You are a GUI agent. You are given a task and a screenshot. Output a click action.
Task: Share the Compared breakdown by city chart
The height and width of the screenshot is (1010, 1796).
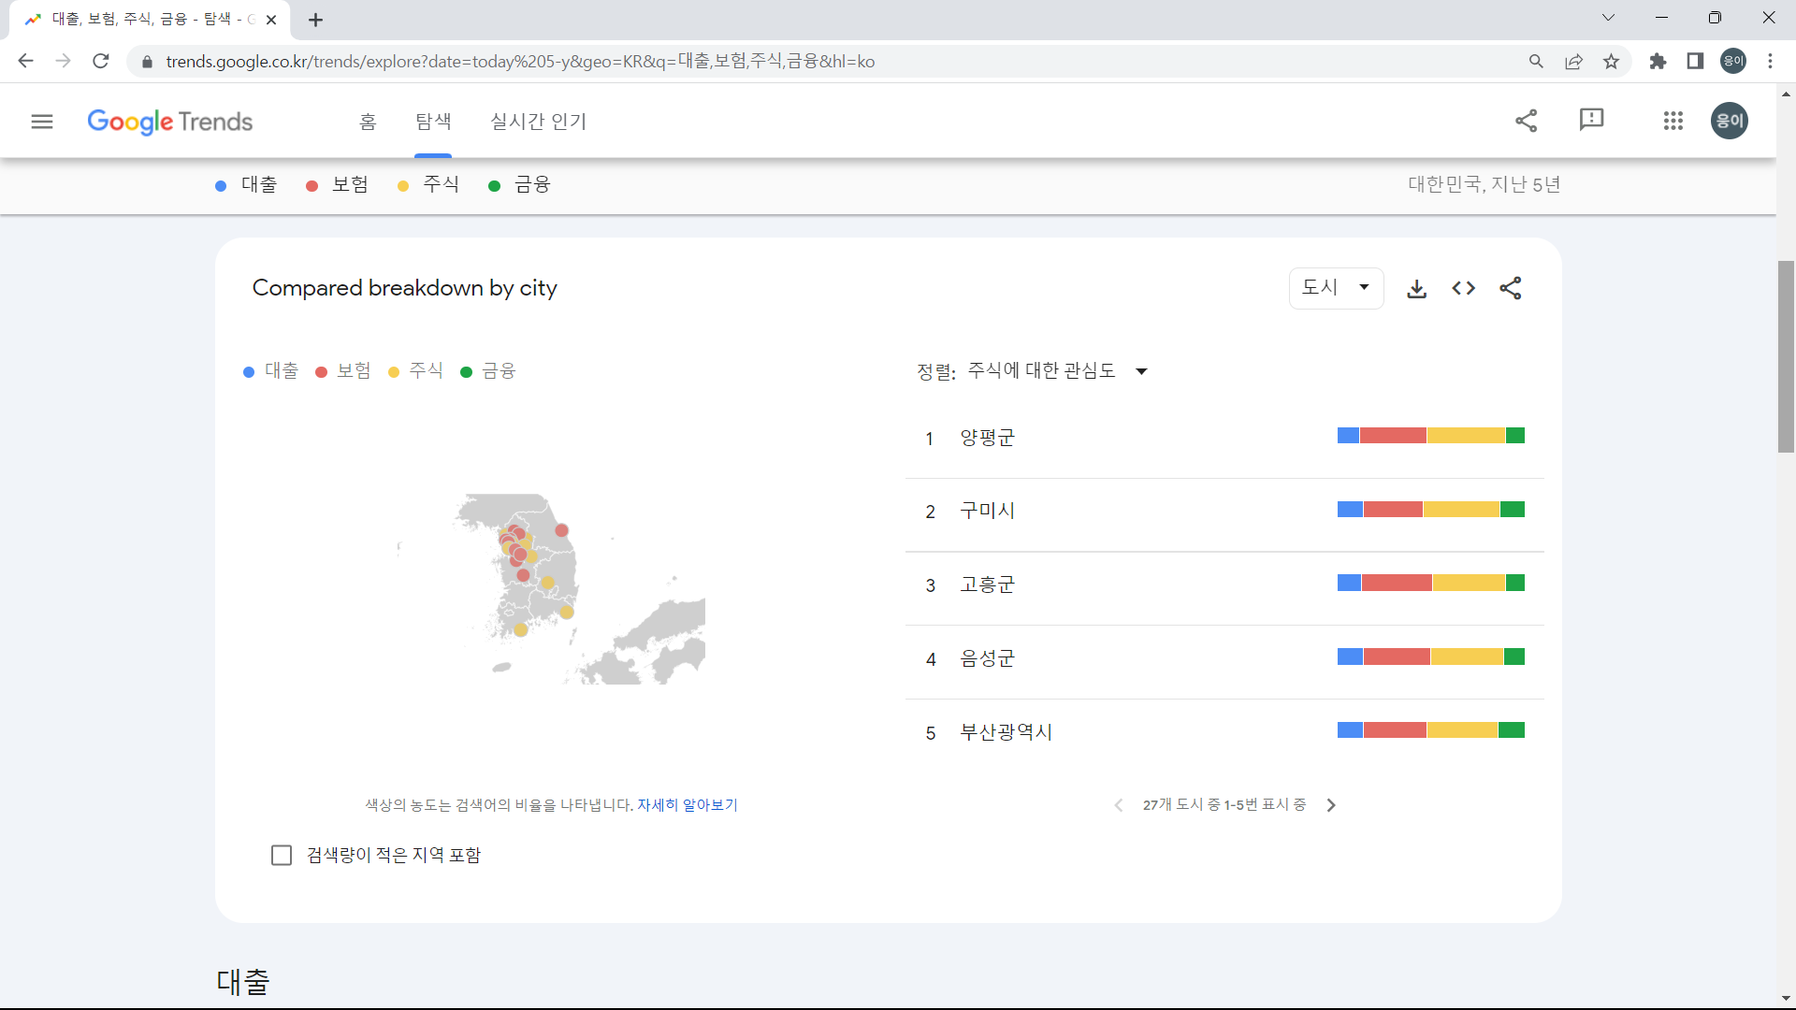point(1512,288)
